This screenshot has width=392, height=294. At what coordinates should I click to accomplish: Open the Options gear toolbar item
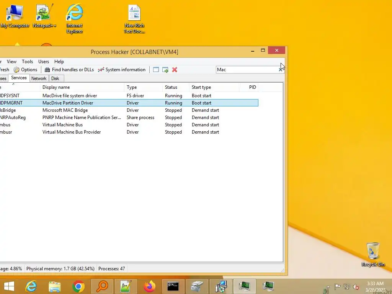pyautogui.click(x=25, y=70)
